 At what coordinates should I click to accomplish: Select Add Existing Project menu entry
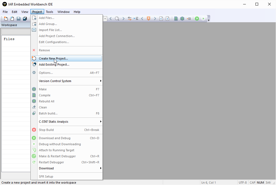[67, 65]
